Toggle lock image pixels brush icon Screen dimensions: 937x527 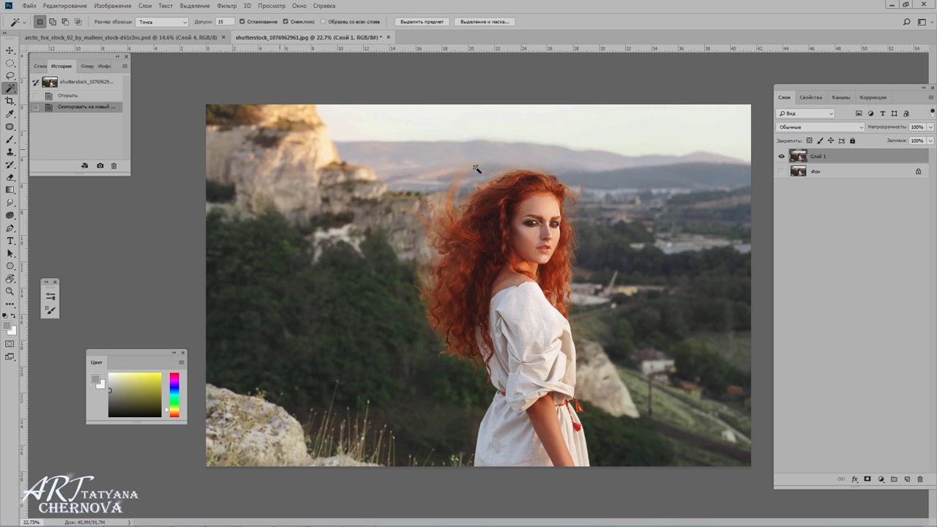pyautogui.click(x=820, y=141)
